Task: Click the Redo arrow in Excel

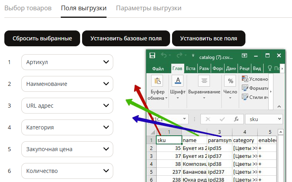Action: click(179, 55)
